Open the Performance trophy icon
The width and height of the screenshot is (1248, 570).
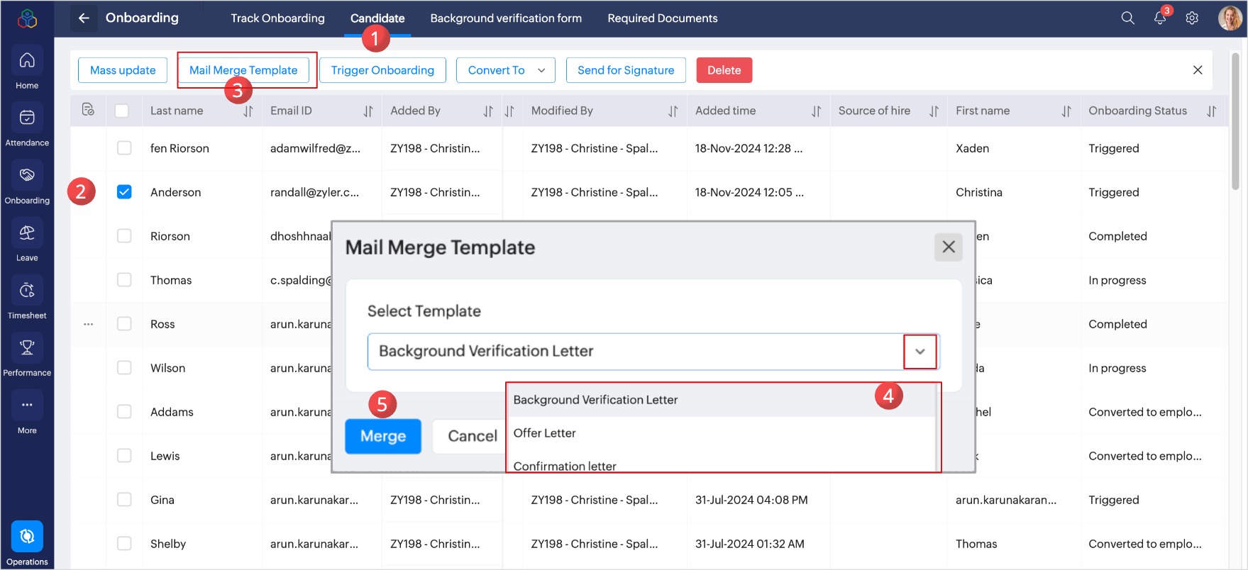(x=27, y=348)
